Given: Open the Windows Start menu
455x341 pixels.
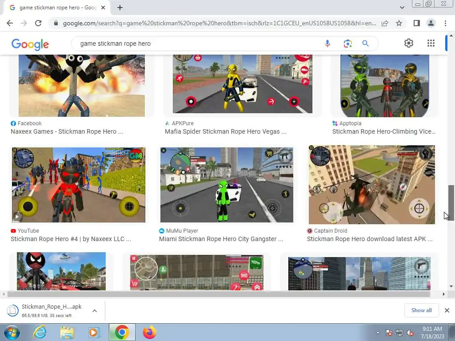Looking at the screenshot, I should (12, 332).
